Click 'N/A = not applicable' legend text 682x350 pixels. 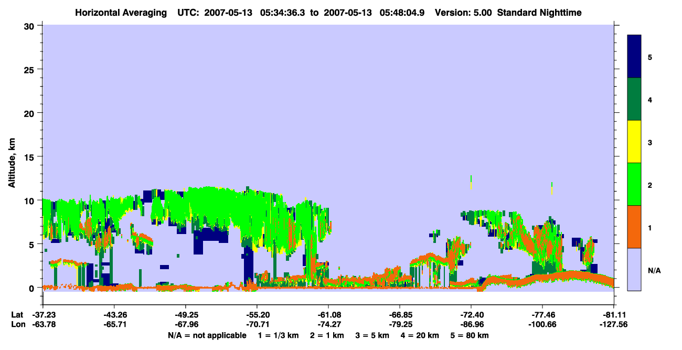coord(207,335)
